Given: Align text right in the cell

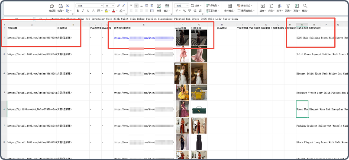Looking at the screenshot, I should [x=141, y=11].
